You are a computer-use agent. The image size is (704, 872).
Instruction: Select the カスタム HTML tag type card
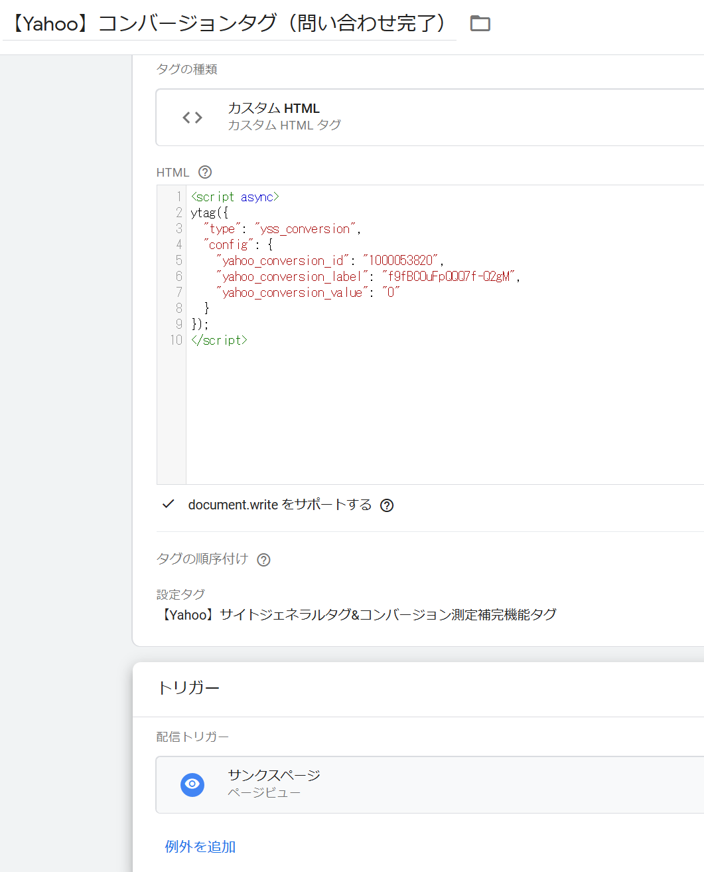(x=430, y=118)
